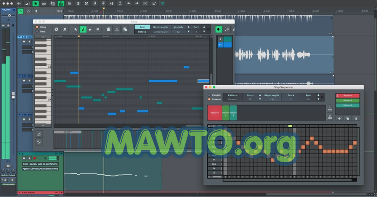Select the fade curve tool in top toolbar

click(x=27, y=4)
